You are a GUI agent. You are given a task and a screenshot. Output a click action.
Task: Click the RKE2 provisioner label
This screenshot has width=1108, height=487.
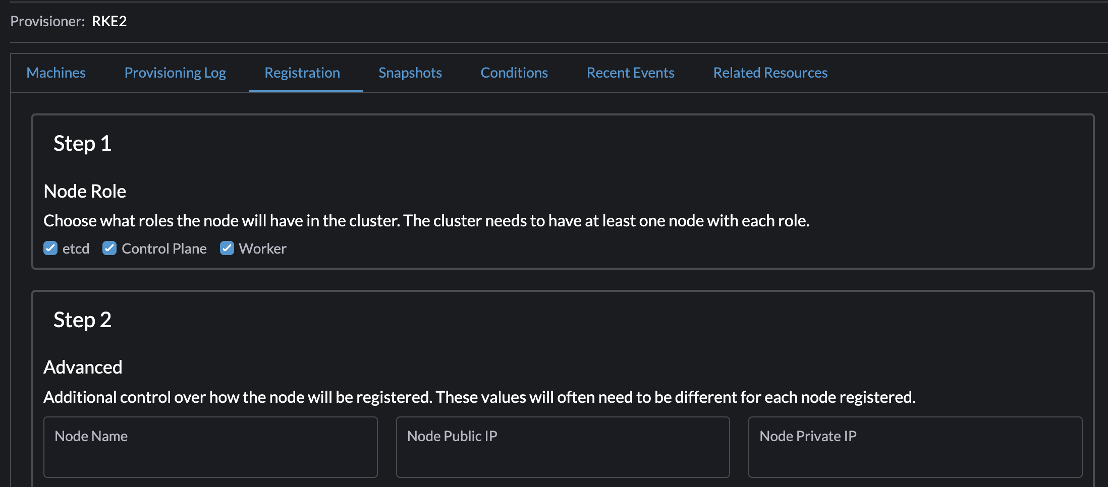pos(109,21)
